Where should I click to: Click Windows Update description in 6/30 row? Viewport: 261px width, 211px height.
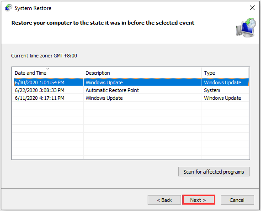point(104,82)
